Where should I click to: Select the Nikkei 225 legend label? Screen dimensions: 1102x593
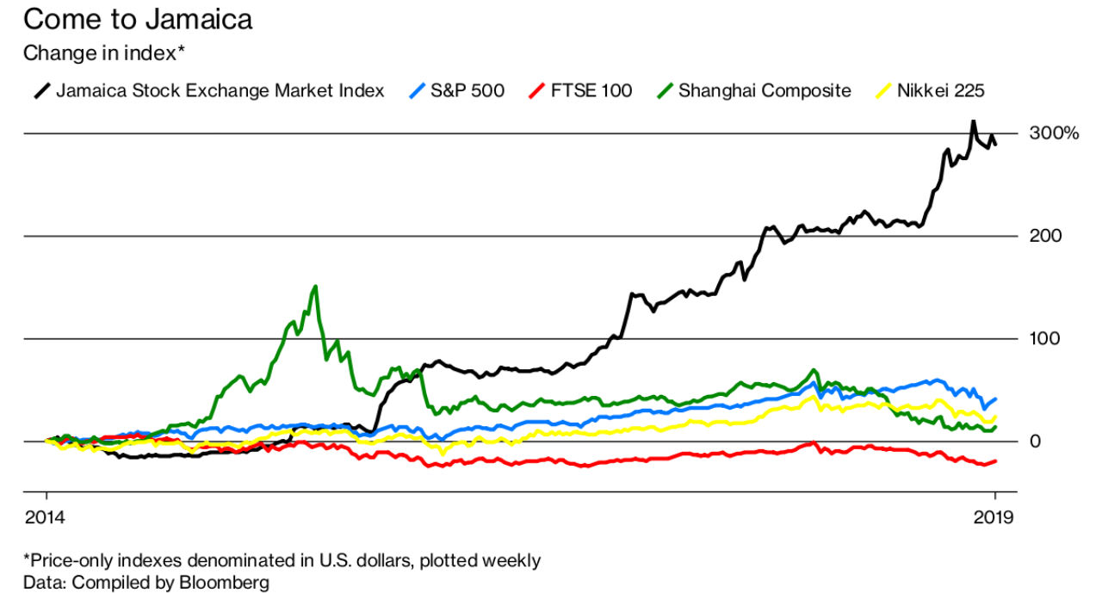[x=942, y=90]
